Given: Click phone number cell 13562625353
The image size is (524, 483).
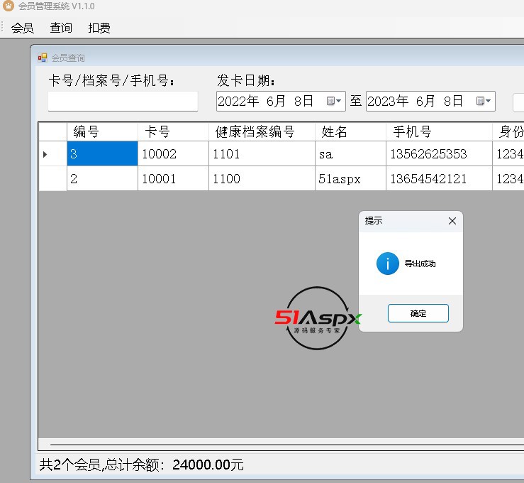Looking at the screenshot, I should click(439, 153).
